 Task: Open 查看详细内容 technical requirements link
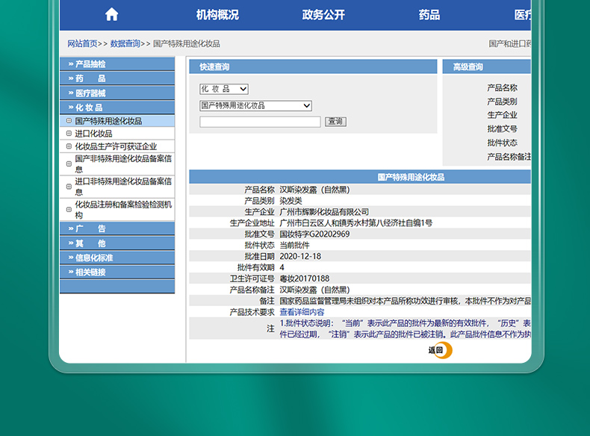tap(302, 312)
